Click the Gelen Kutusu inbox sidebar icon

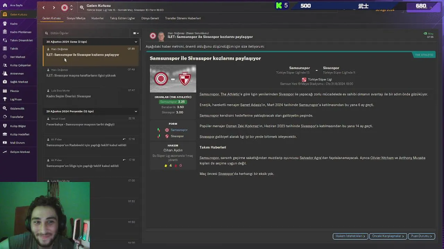coord(5,14)
